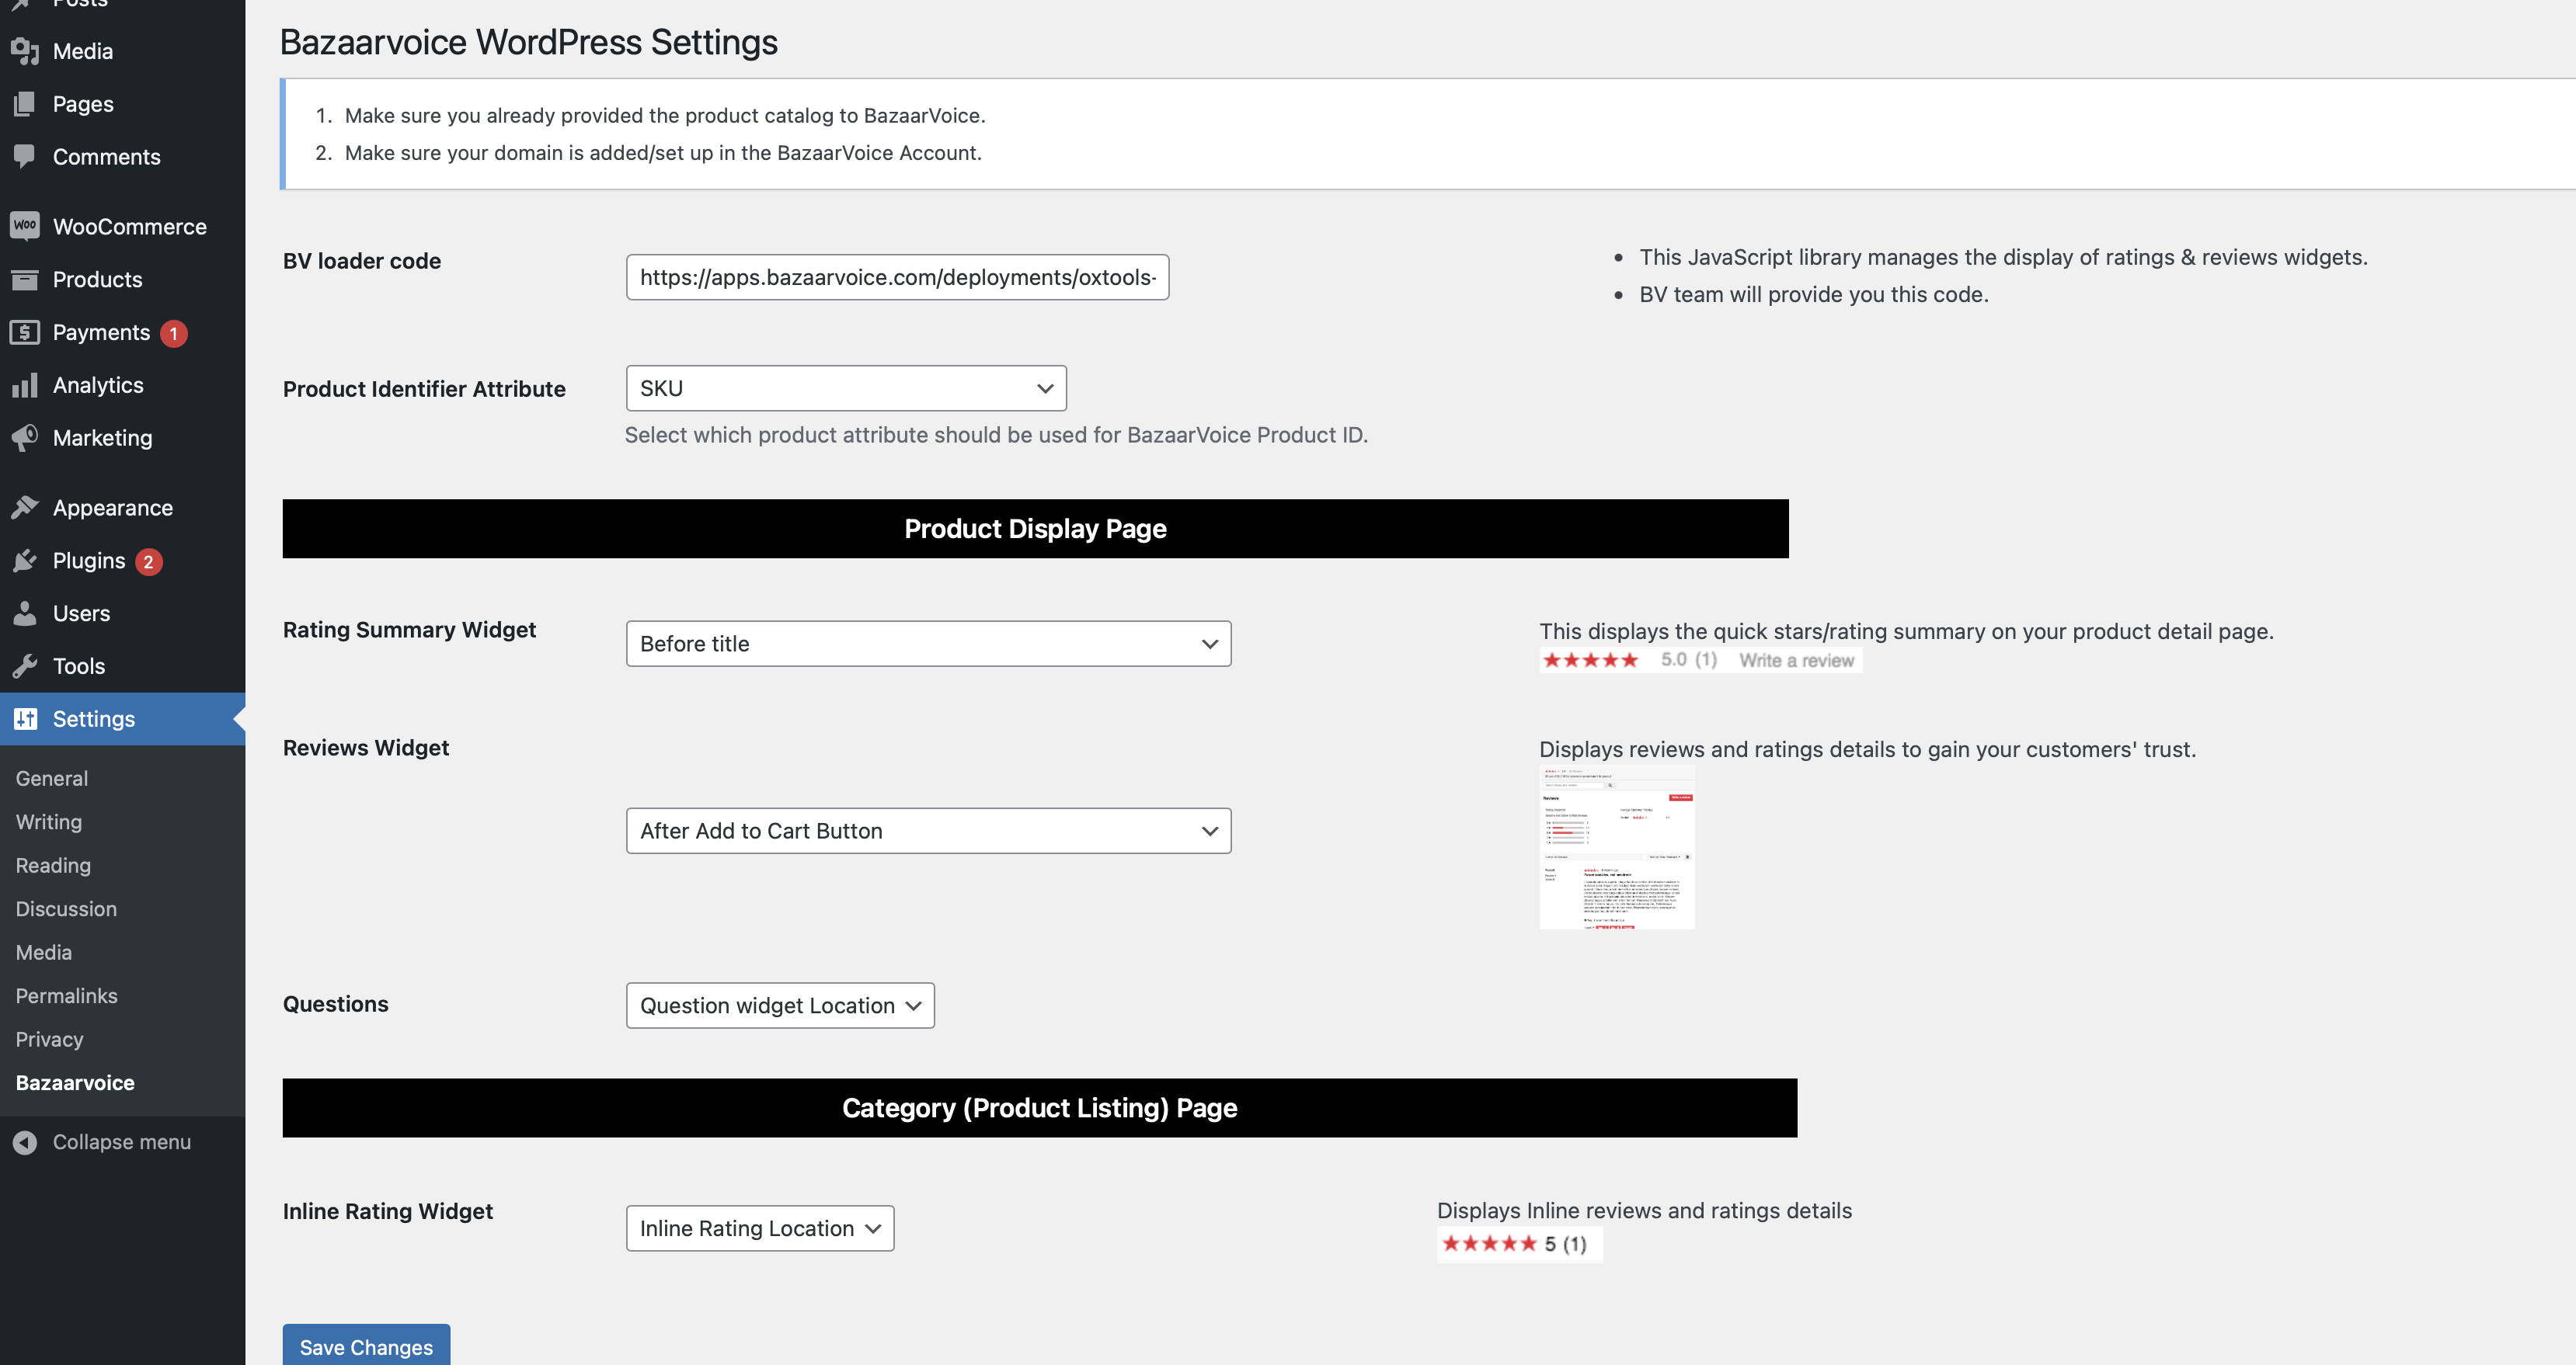Open the Product Identifier Attribute dropdown
Screen dimensions: 2576x1365
pos(845,389)
